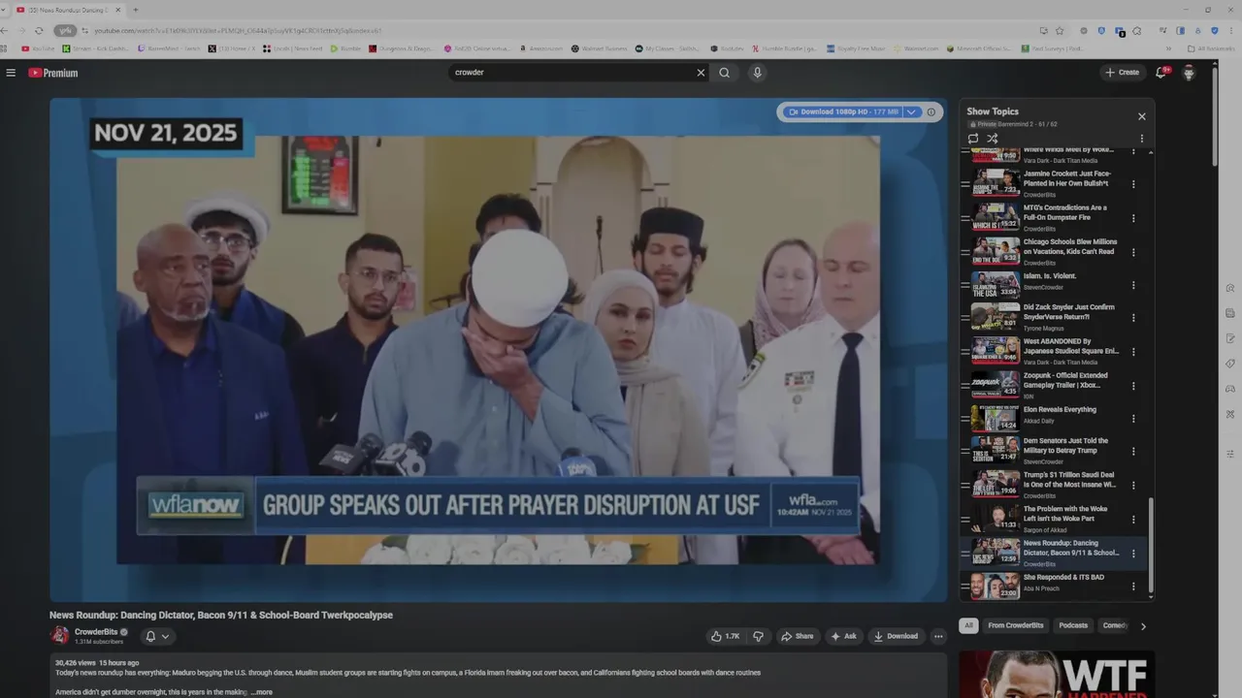Open the WTF Happened recommended thumbnail
1242x698 pixels.
tap(1057, 674)
